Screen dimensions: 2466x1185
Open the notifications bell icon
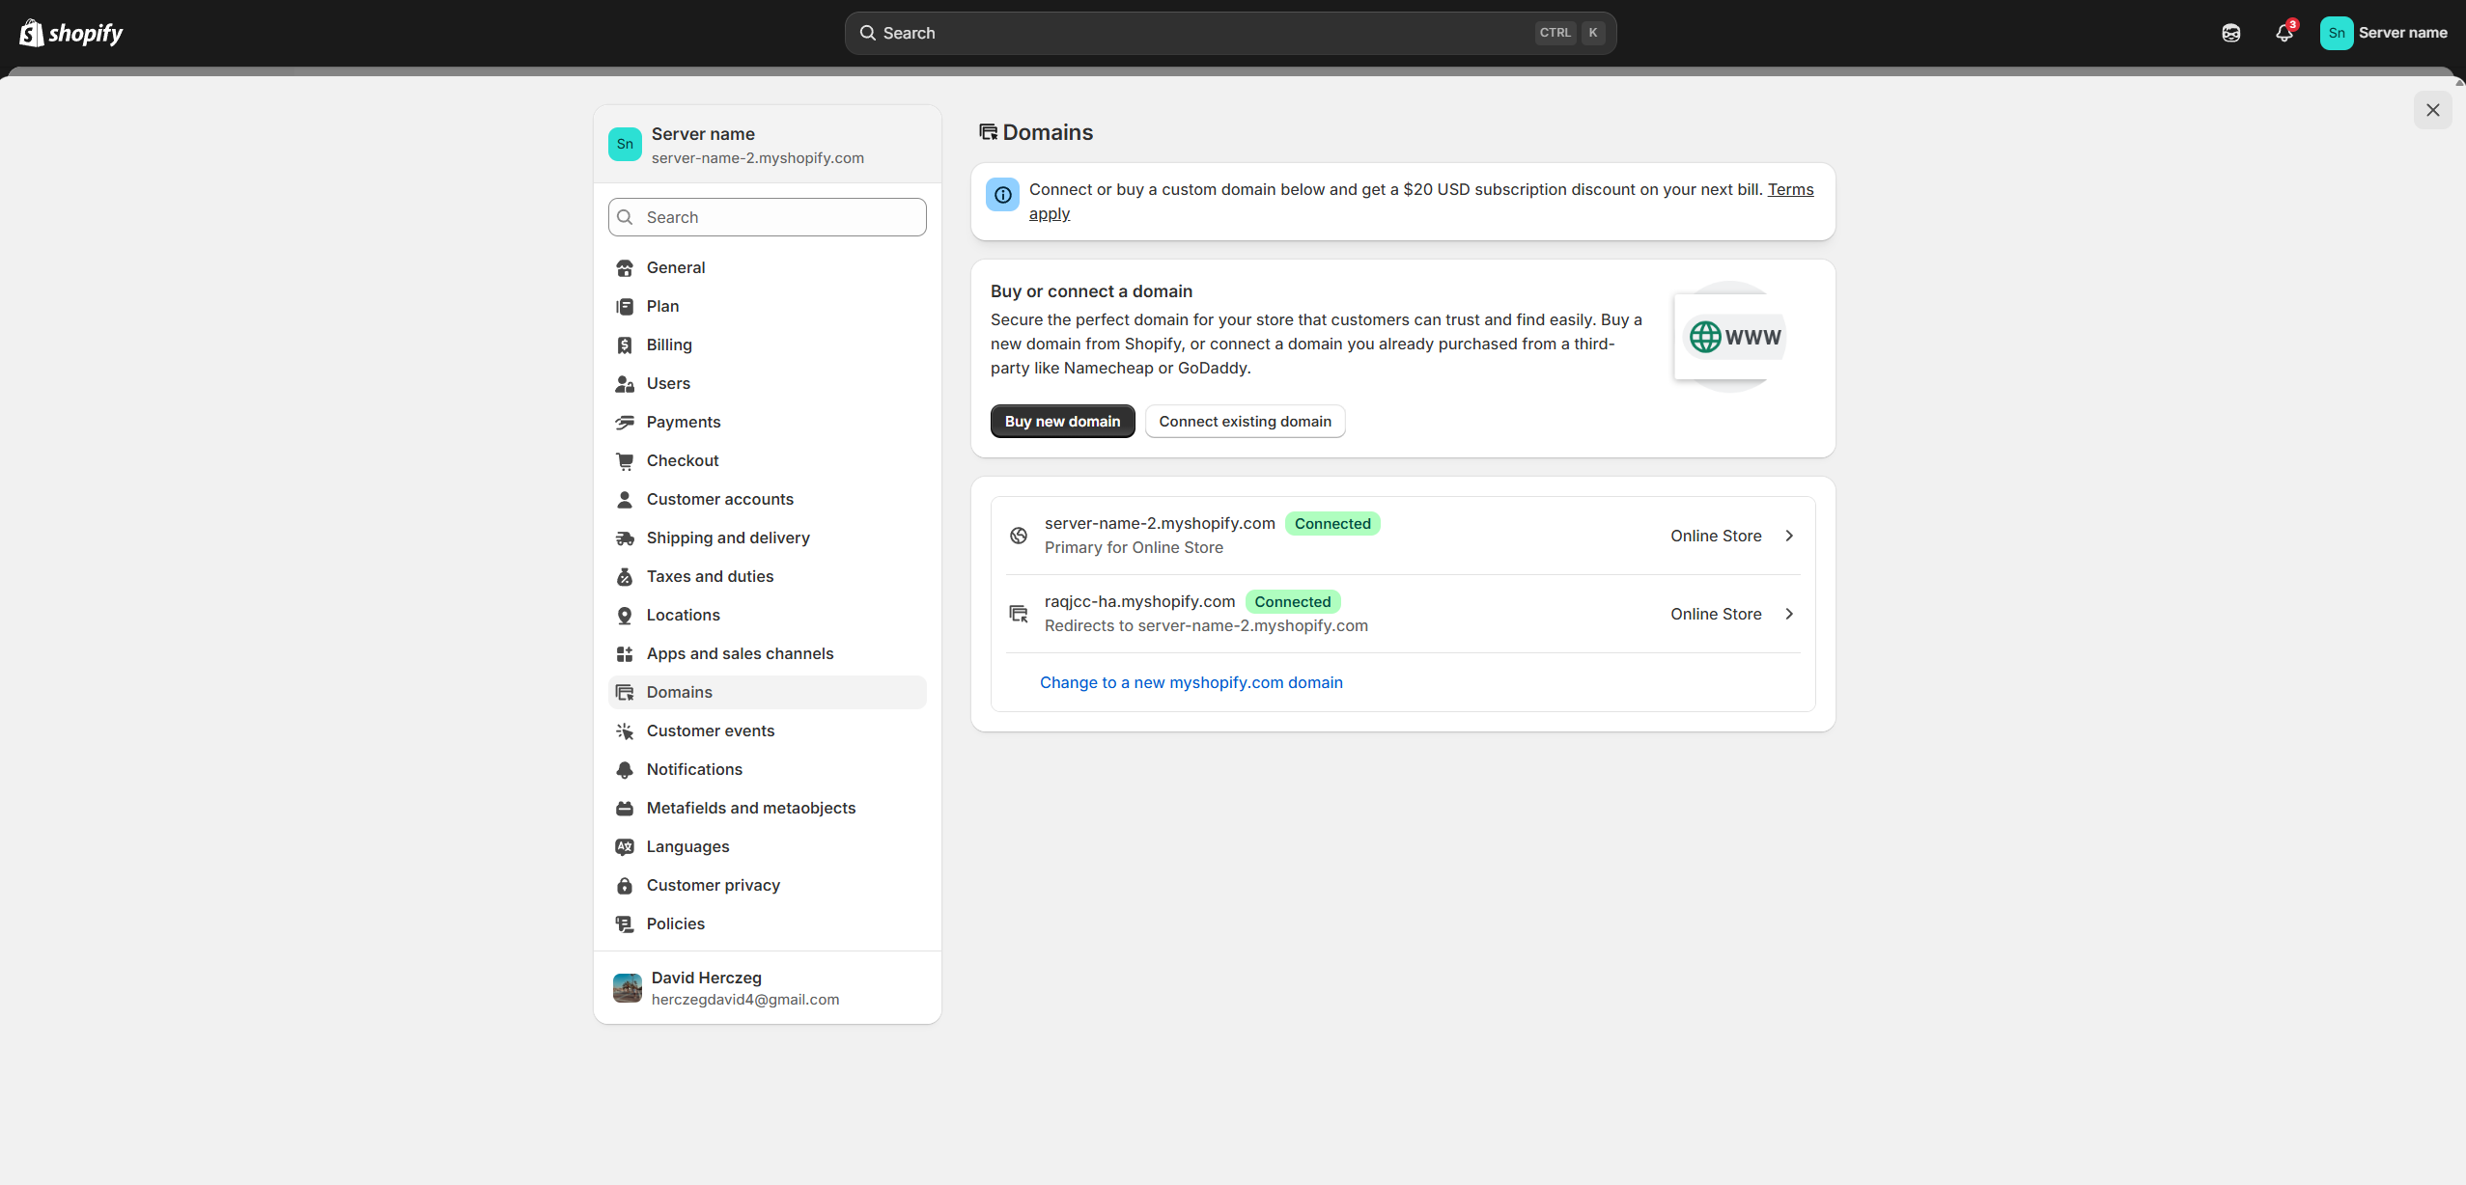point(2284,33)
